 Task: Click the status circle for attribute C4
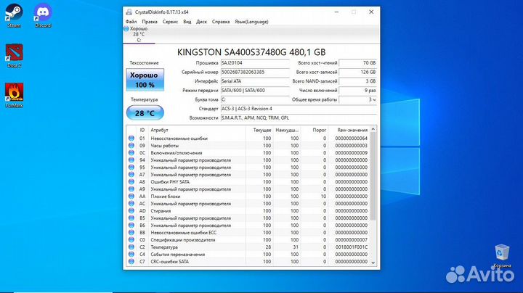pyautogui.click(x=131, y=255)
